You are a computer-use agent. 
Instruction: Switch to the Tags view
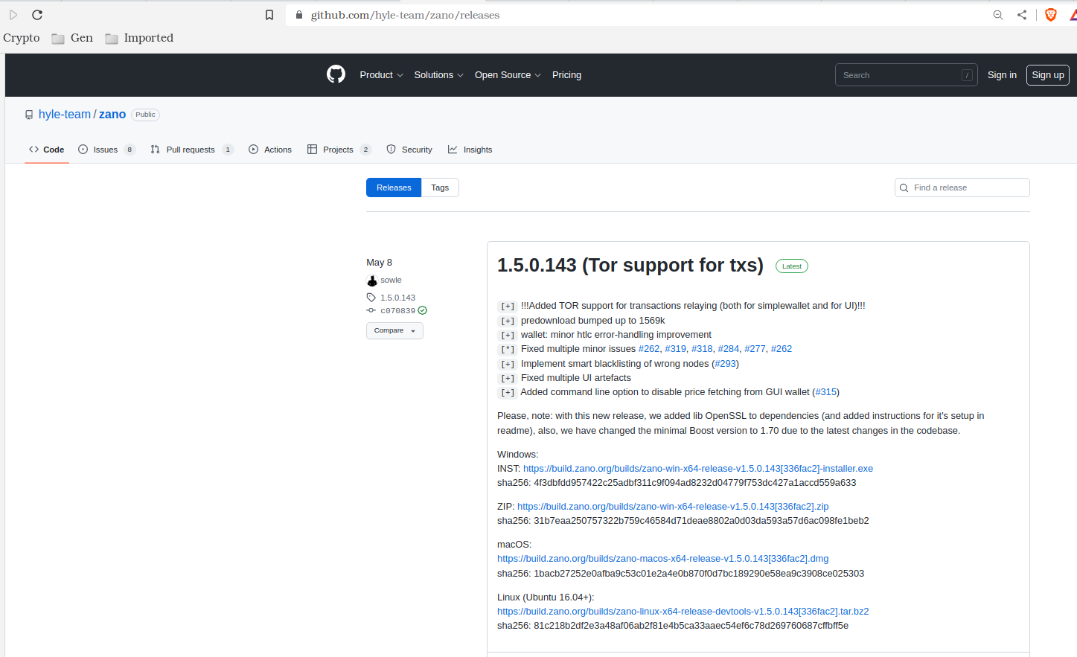click(x=440, y=188)
